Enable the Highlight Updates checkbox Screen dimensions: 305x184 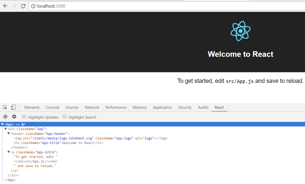tap(24, 117)
